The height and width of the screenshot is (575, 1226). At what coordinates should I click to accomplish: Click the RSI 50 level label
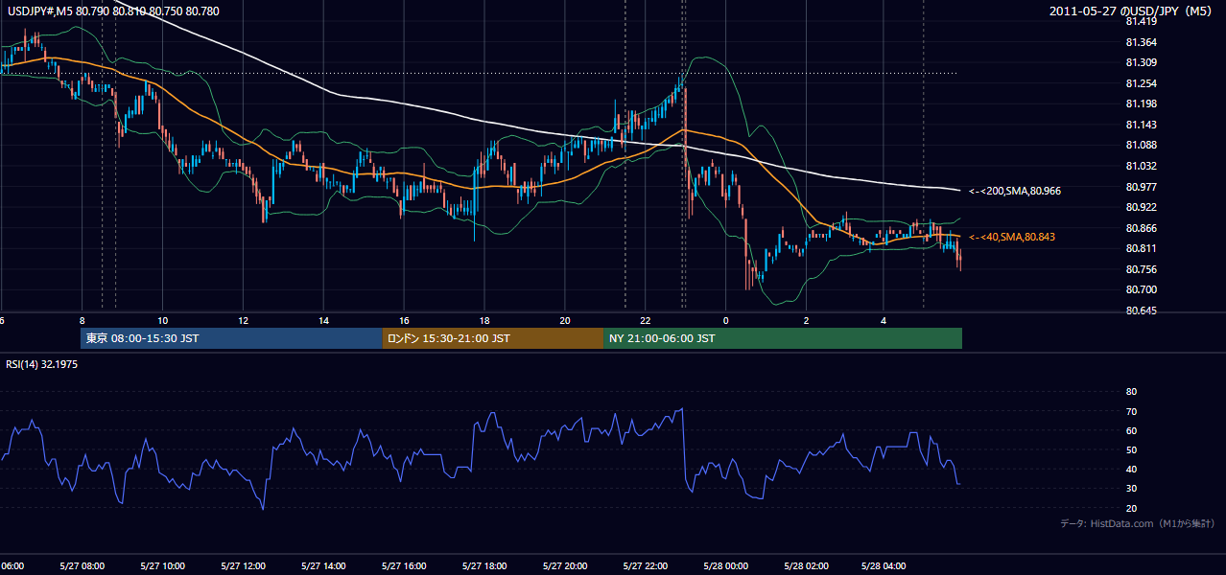pos(1131,449)
